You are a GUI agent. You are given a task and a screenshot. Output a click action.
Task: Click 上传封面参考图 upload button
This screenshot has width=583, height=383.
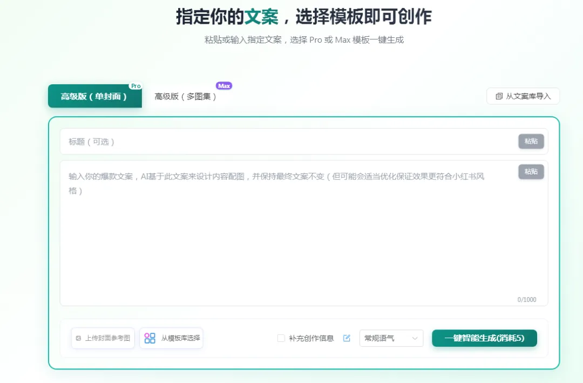pos(103,338)
